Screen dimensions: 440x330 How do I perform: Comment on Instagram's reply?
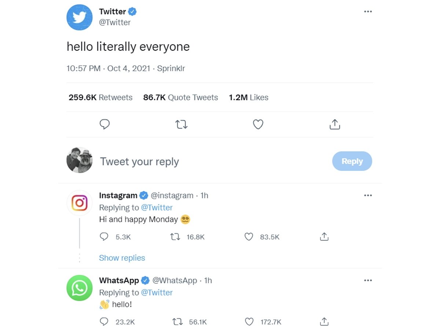pyautogui.click(x=104, y=237)
